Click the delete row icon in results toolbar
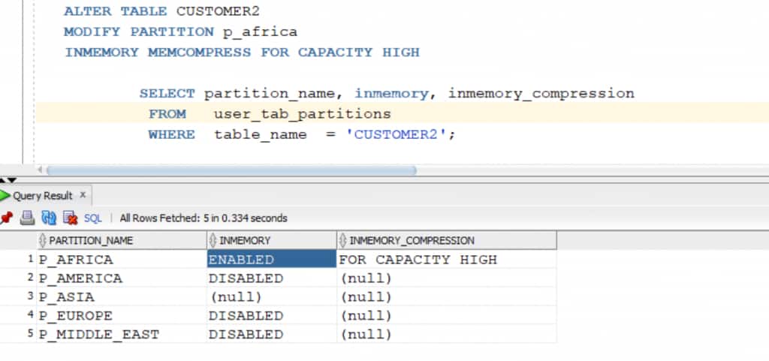Screen dimensions: 769x361 (71, 218)
